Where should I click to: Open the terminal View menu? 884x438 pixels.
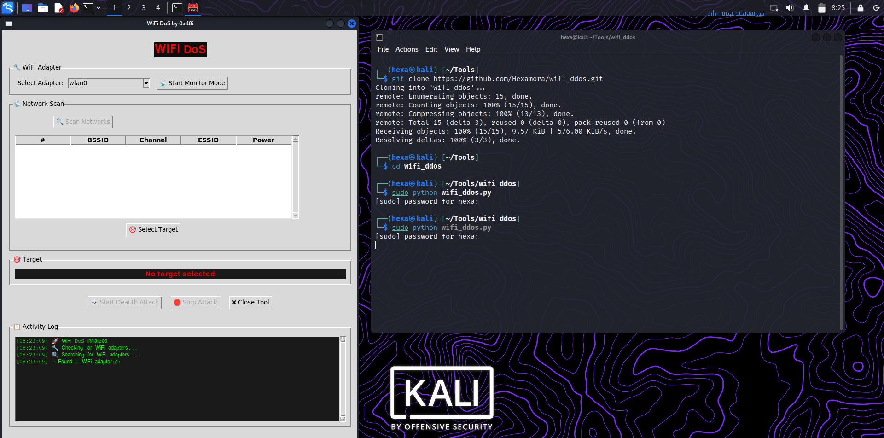452,49
